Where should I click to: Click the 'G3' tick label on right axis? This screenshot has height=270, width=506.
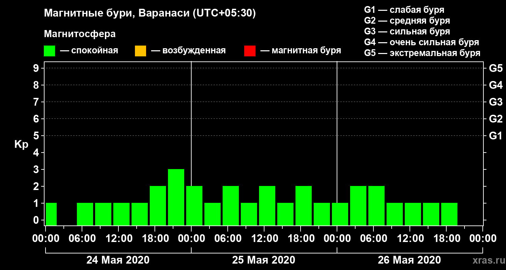tap(496, 102)
